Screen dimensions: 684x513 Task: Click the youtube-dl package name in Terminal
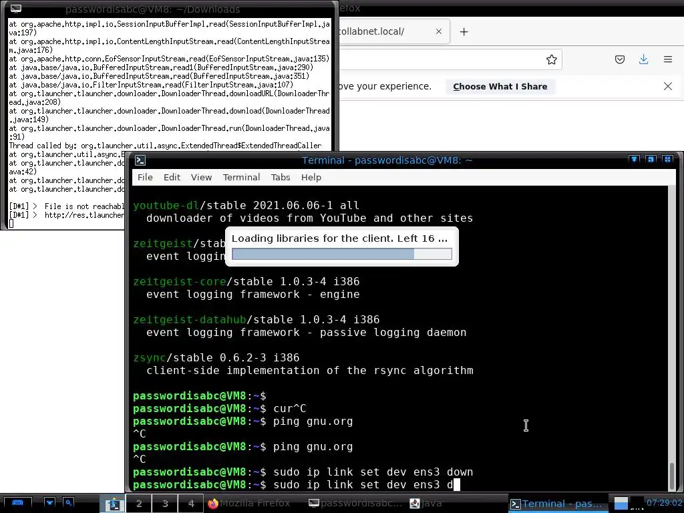pyautogui.click(x=166, y=206)
